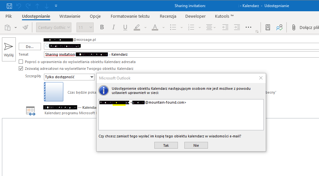The width and height of the screenshot is (319, 176).
Task: Click the Dołącz plik paperclip
Action: [x=293, y=27]
